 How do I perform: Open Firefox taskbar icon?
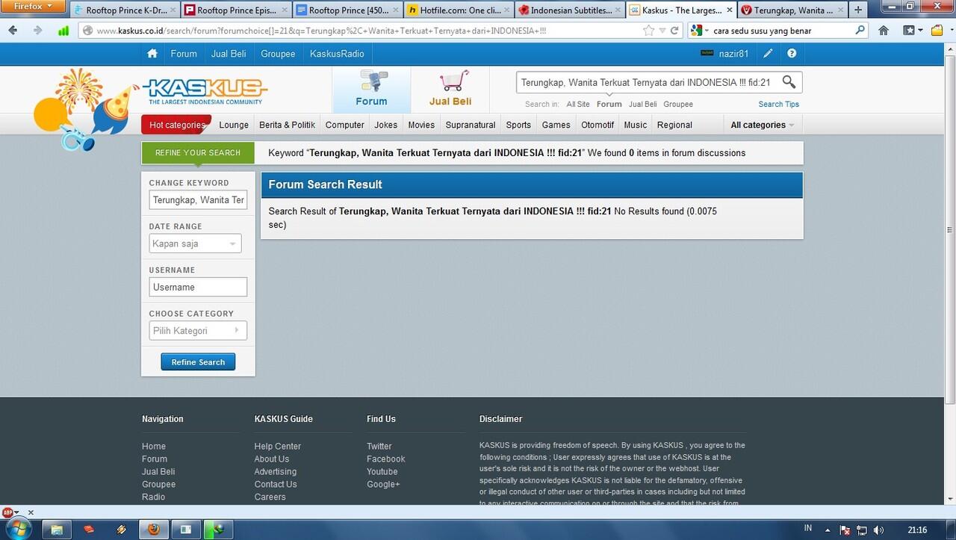pyautogui.click(x=153, y=530)
